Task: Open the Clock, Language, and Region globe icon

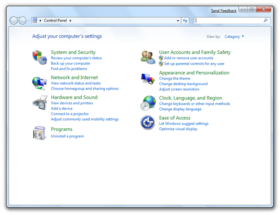Action: (148, 103)
